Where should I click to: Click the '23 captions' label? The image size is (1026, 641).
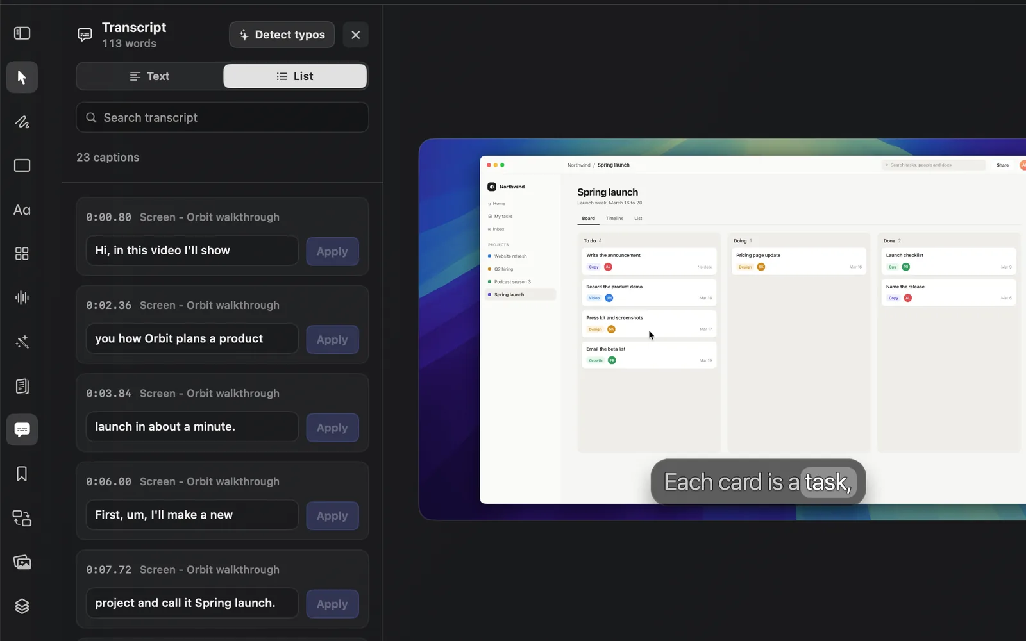108,158
